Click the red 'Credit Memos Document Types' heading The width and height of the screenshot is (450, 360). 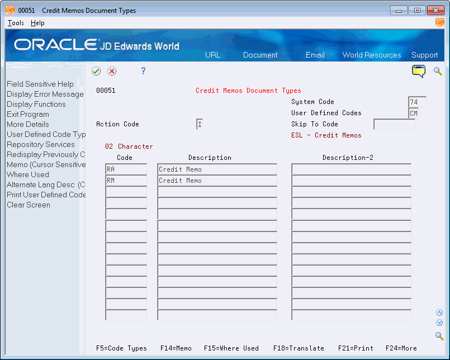248,91
